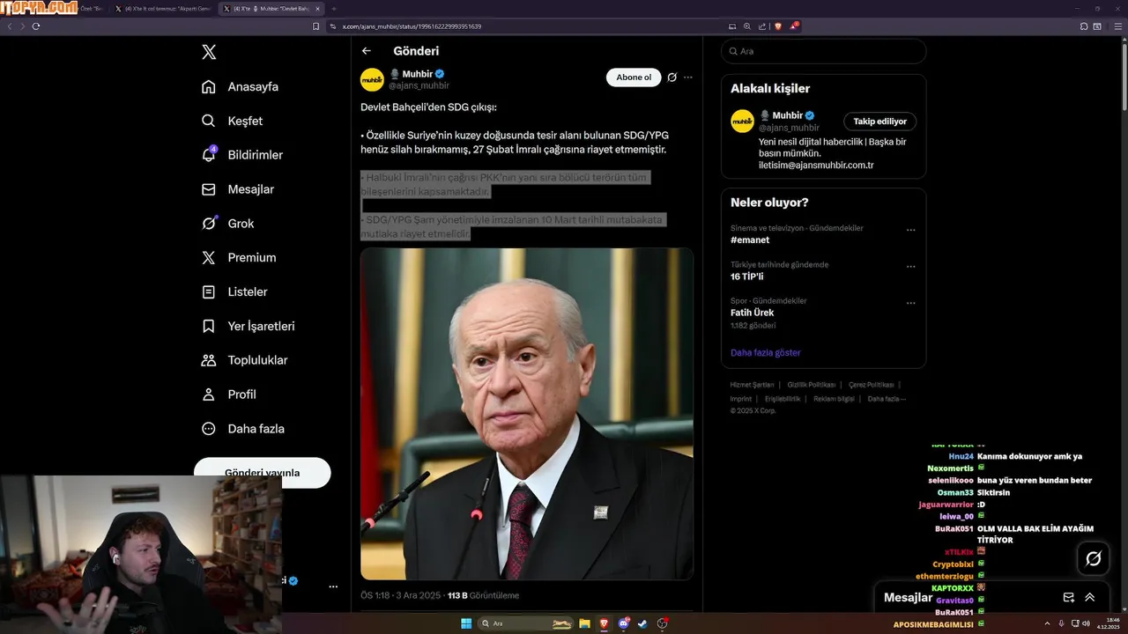The width and height of the screenshot is (1128, 634).
Task: Show hidden system tray icons
Action: tap(1048, 623)
